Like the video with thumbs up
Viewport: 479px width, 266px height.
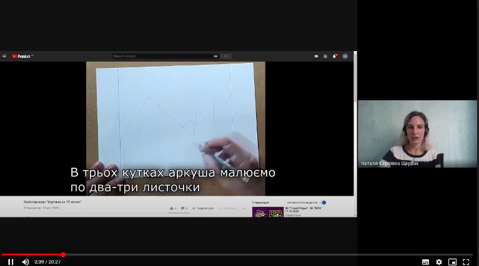[x=173, y=209]
